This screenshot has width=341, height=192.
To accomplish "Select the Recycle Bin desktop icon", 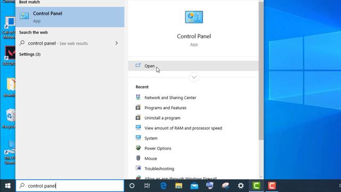I will tap(9, 118).
